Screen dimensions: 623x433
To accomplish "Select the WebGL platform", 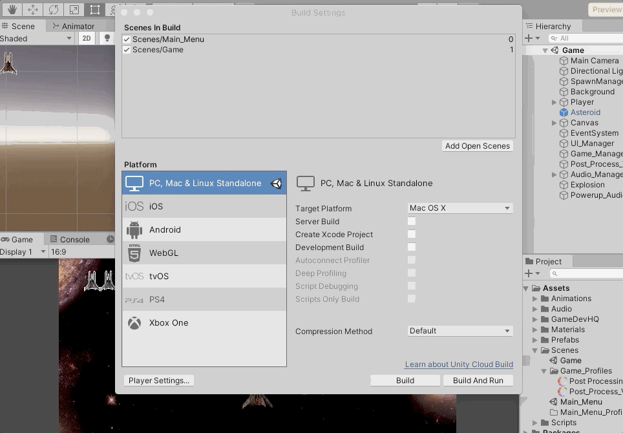I will 204,253.
